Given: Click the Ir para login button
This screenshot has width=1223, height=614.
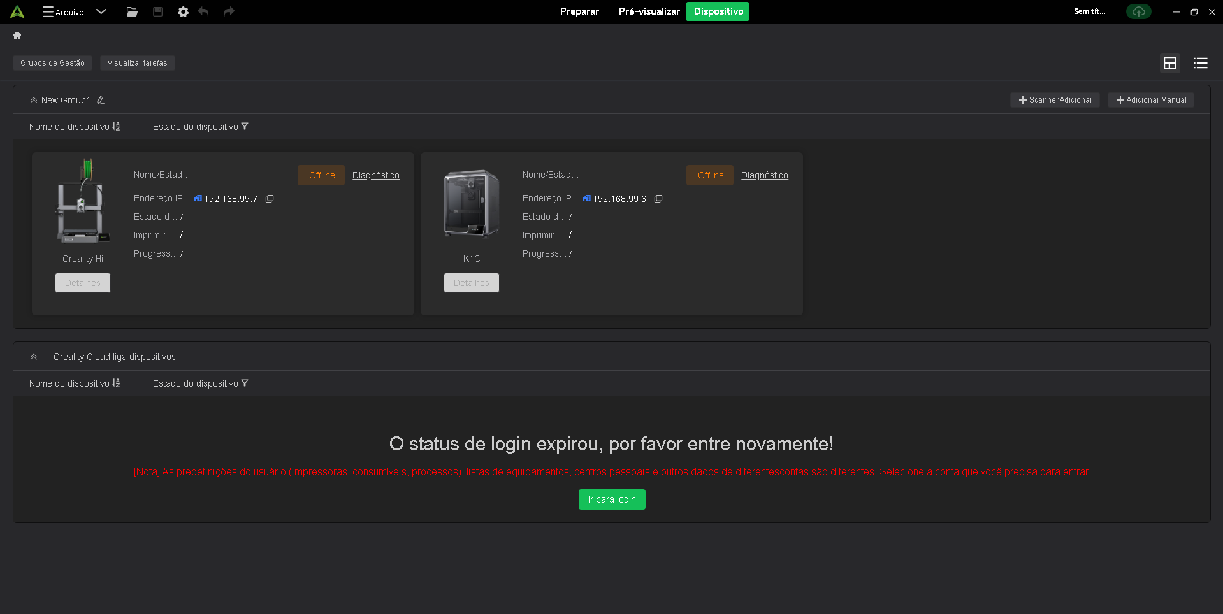Looking at the screenshot, I should pyautogui.click(x=611, y=499).
